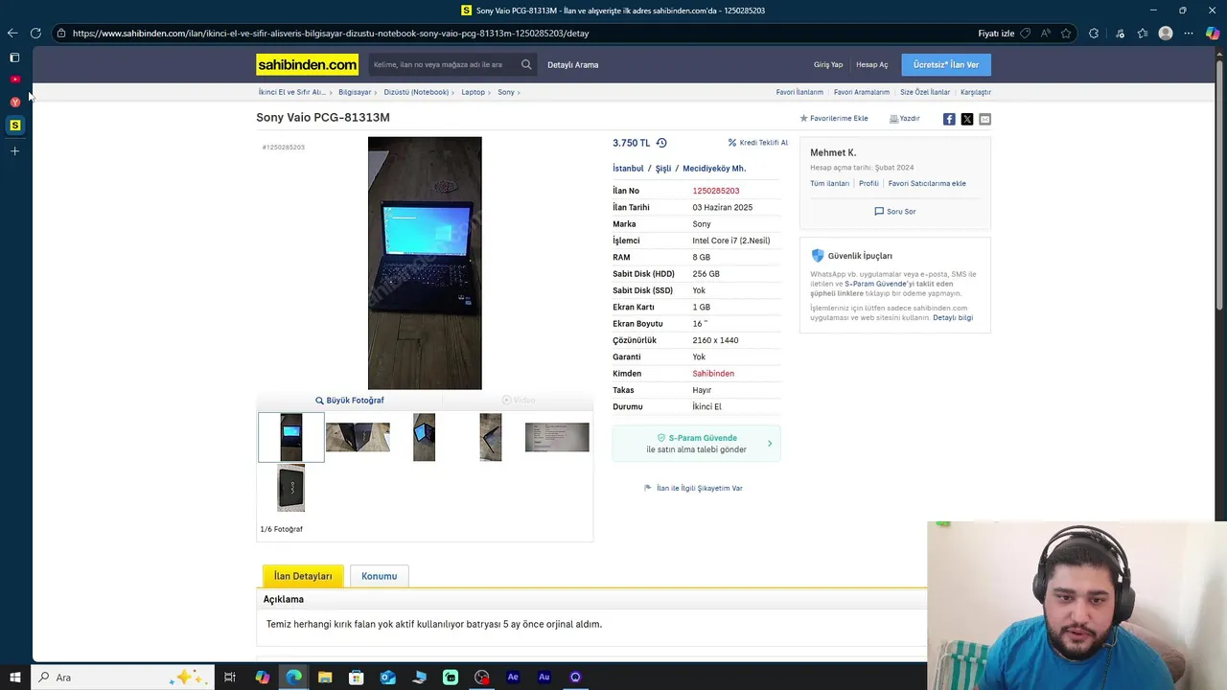Open After Effects from the taskbar
The image size is (1227, 690).
[x=513, y=678]
